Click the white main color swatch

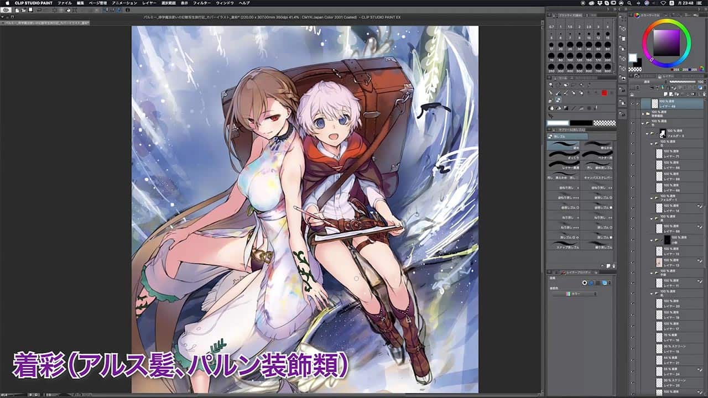point(633,57)
